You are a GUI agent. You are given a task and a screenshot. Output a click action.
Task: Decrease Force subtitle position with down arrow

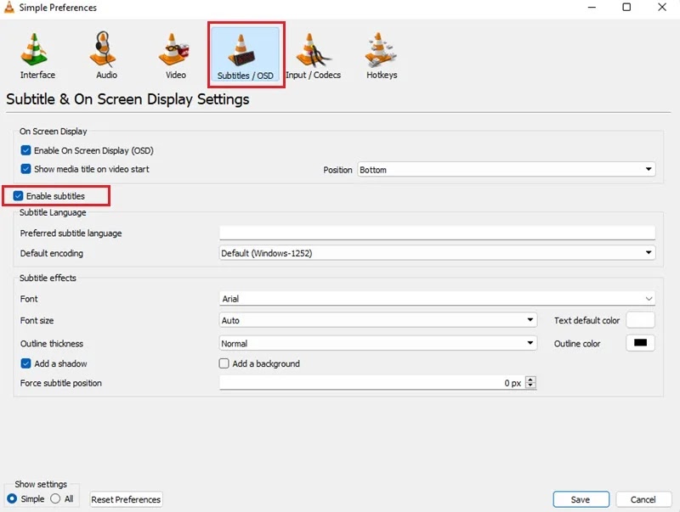530,386
